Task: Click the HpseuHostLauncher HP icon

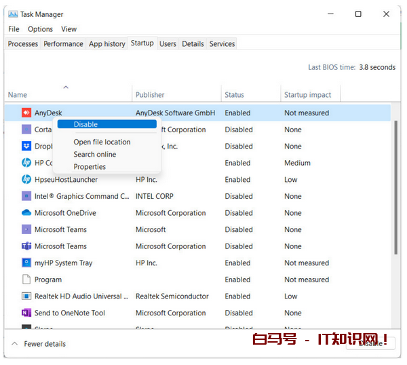Action: (26, 180)
